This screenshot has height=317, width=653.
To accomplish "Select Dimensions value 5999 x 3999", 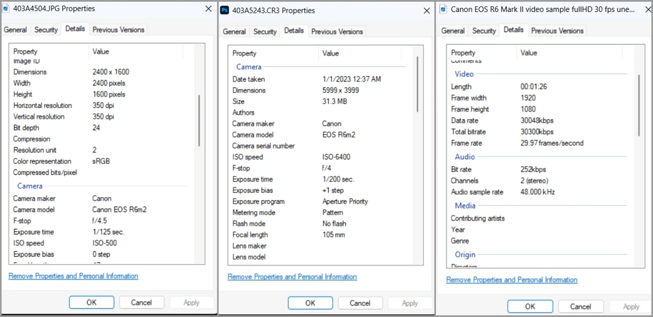I will (x=340, y=91).
